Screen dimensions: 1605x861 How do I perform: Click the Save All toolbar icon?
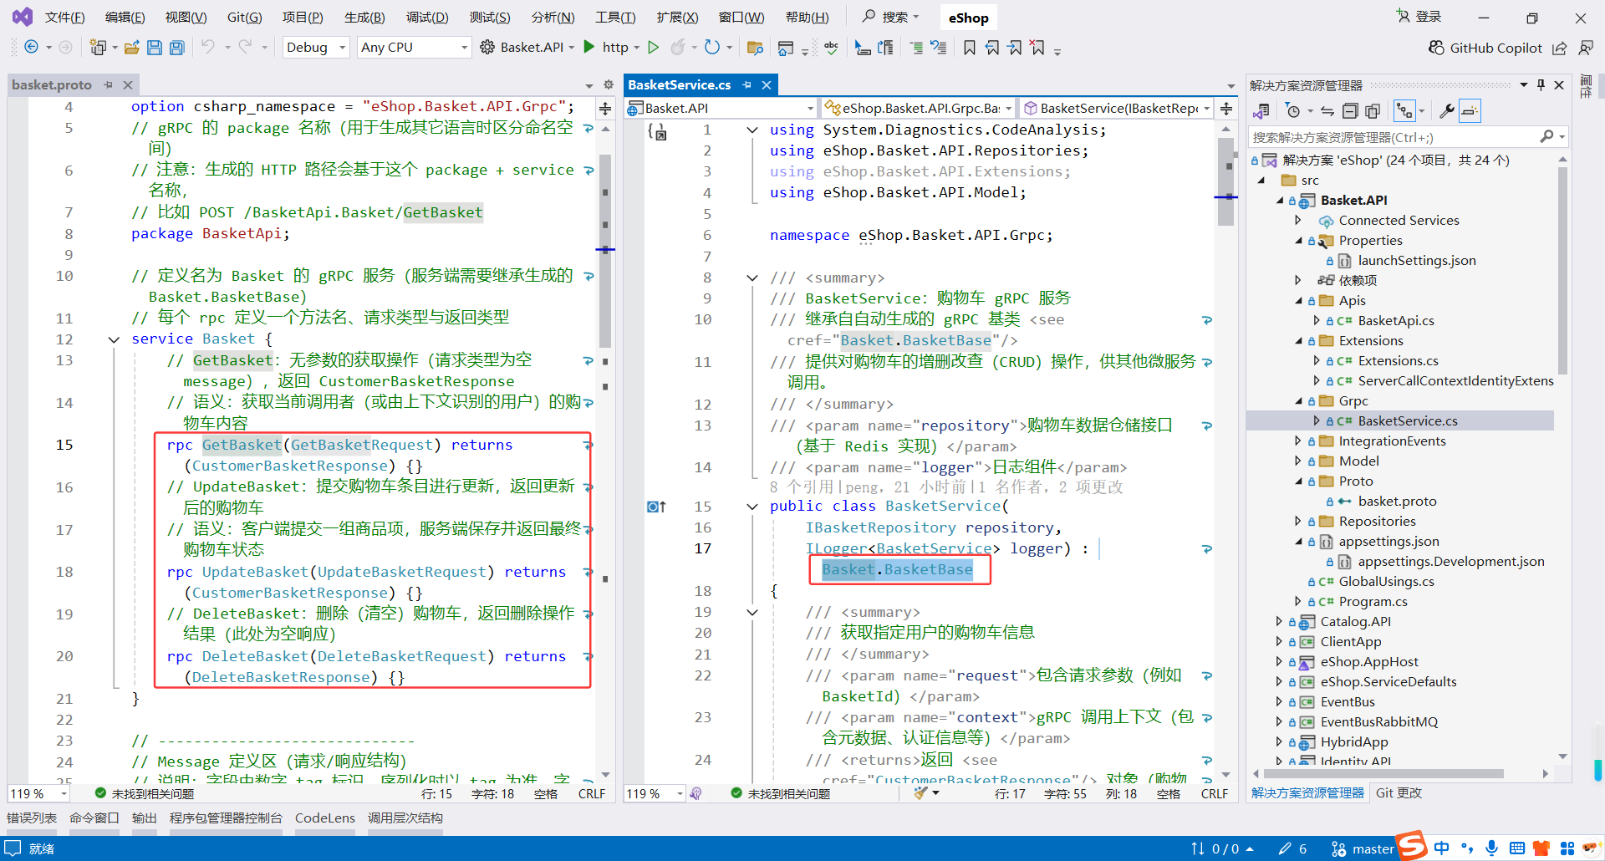[176, 48]
